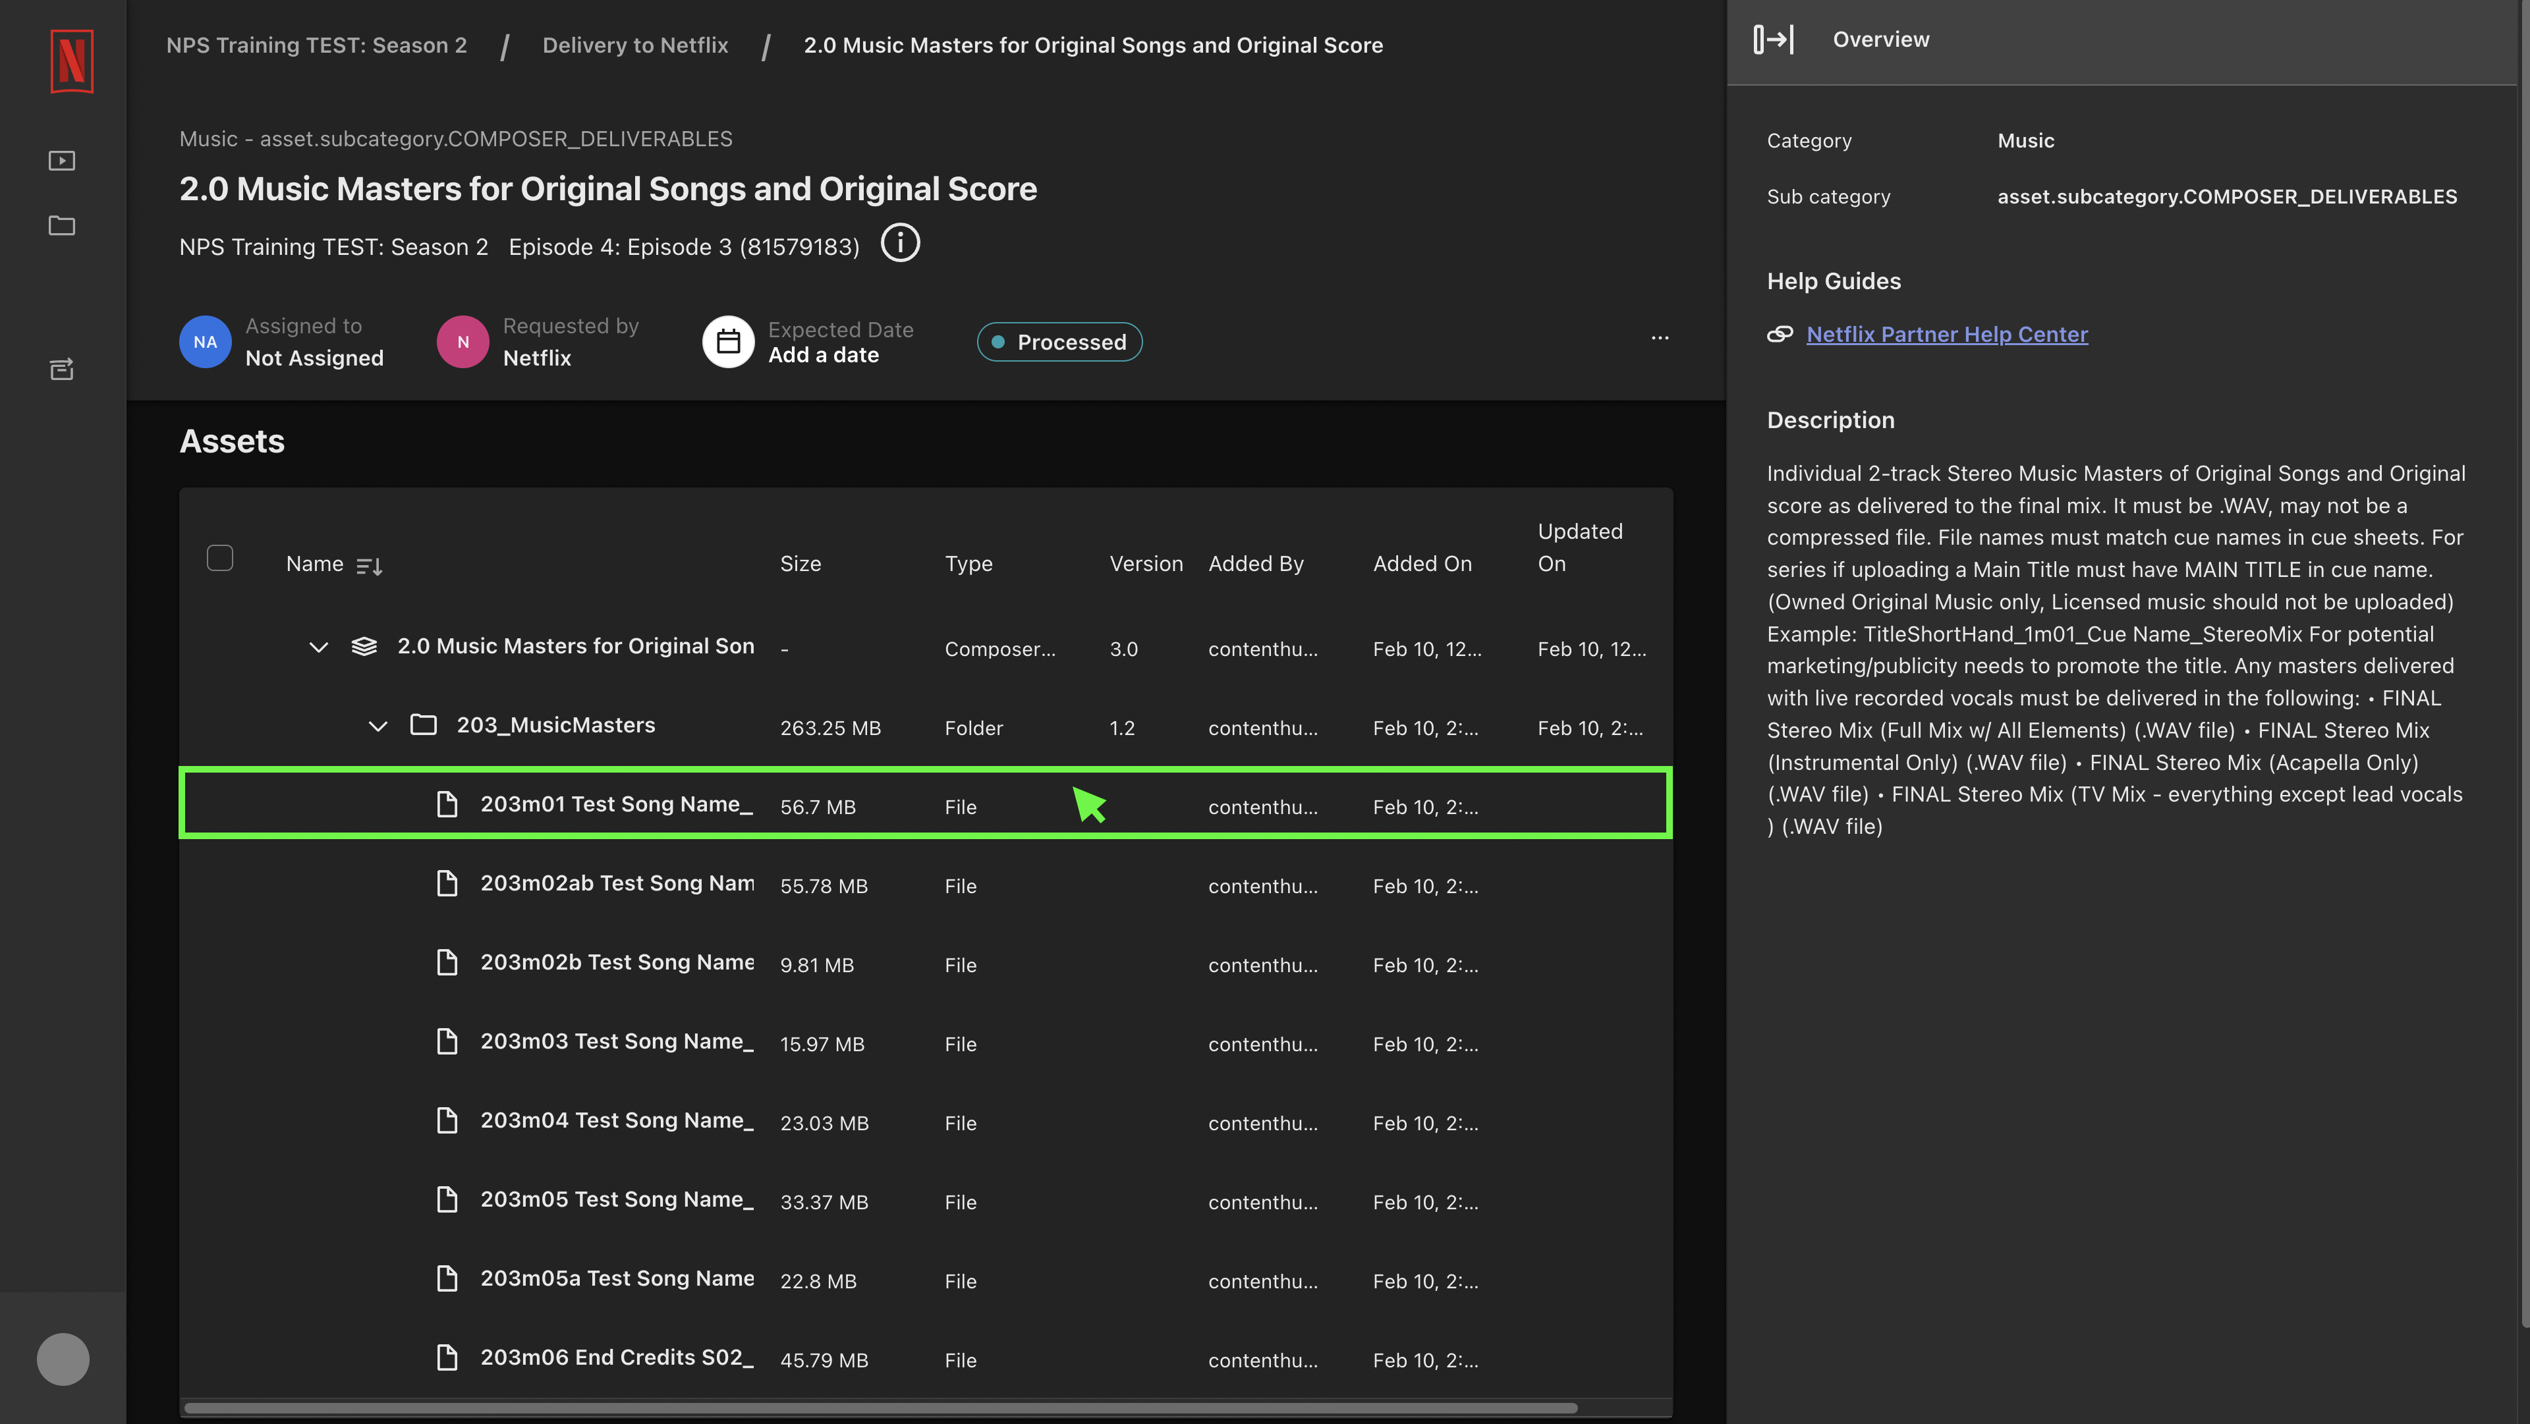
Task: Click the 45.79 MB size cell
Action: click(x=824, y=1360)
